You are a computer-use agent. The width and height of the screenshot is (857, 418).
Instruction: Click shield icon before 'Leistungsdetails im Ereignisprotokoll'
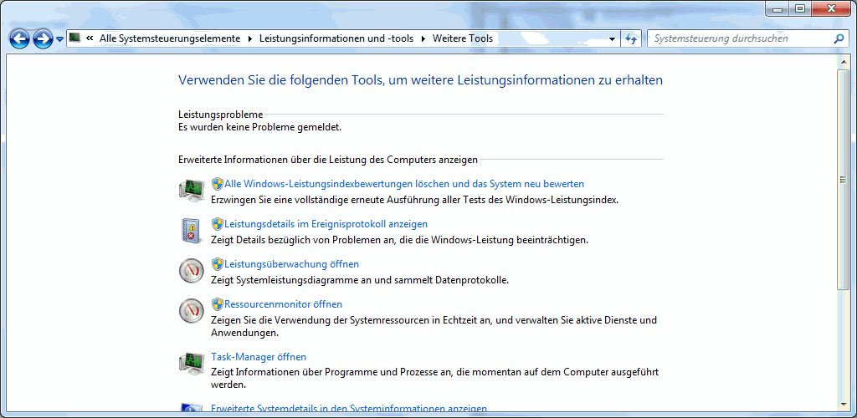(218, 224)
